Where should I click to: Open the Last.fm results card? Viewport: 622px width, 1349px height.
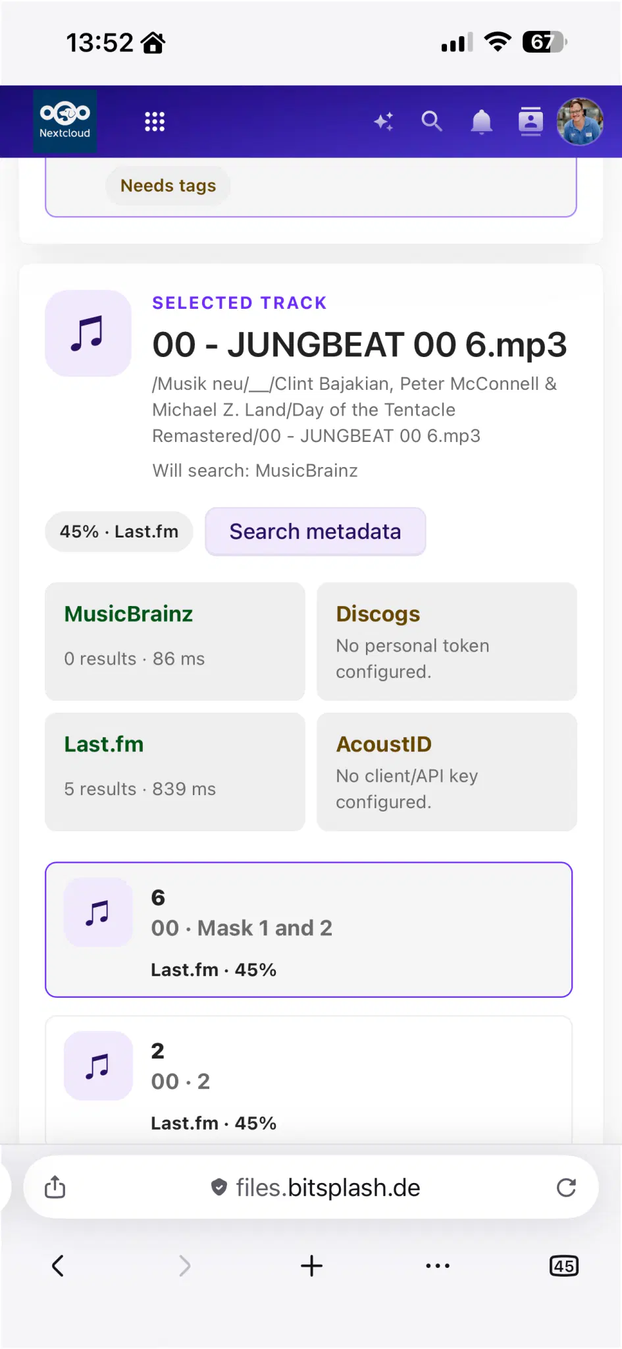(175, 771)
